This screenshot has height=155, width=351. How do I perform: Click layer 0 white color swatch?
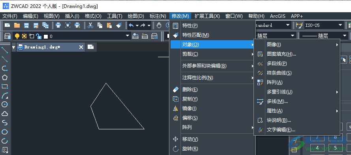click(46, 36)
